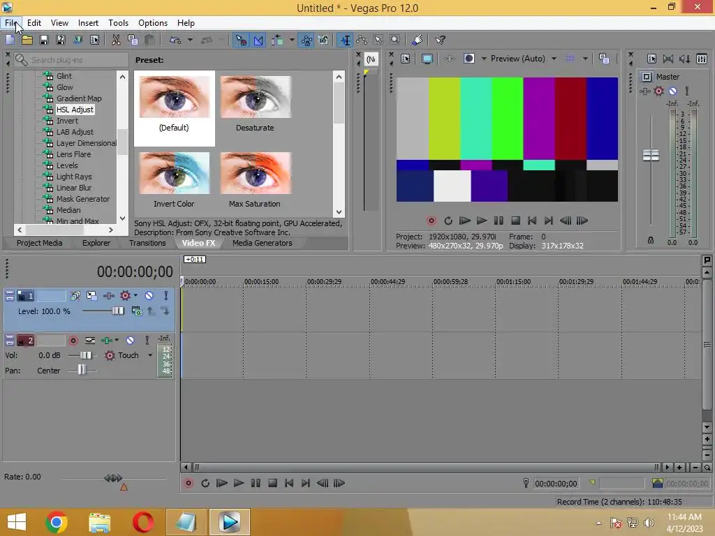Arm audio track 2 for record

[73, 341]
